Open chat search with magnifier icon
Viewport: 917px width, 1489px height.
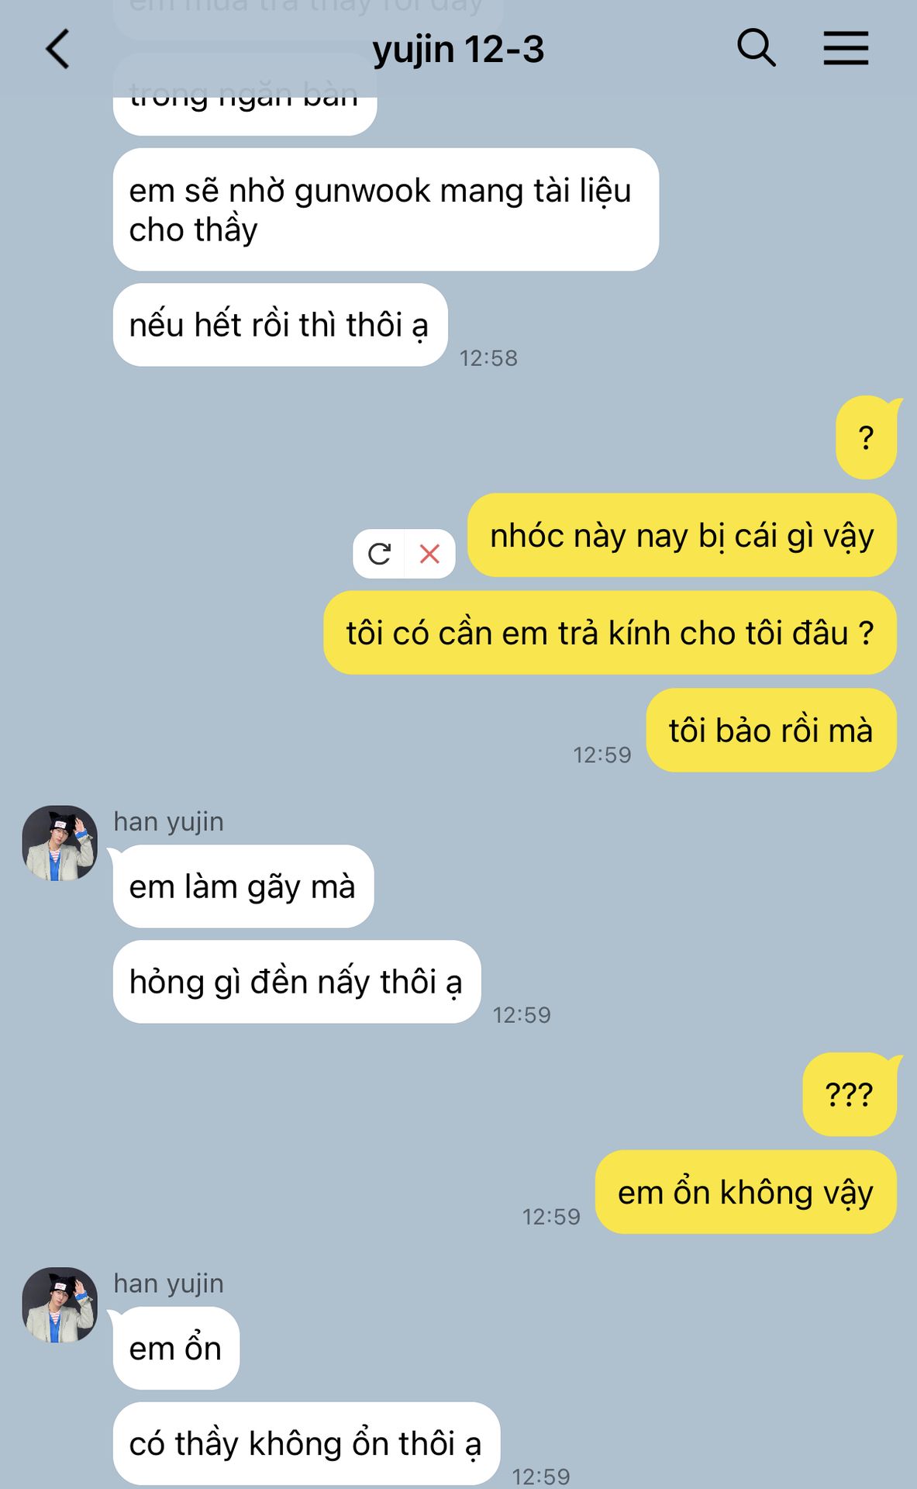756,48
